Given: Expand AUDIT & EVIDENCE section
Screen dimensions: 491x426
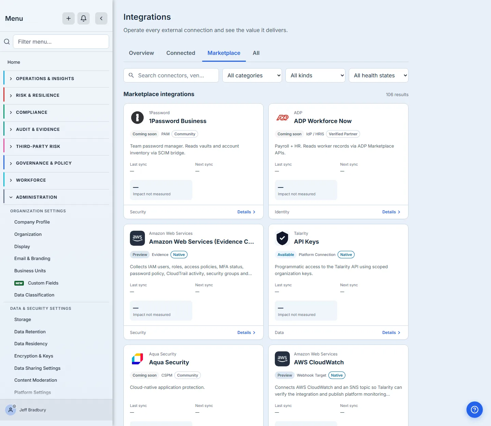Looking at the screenshot, I should coord(56,130).
